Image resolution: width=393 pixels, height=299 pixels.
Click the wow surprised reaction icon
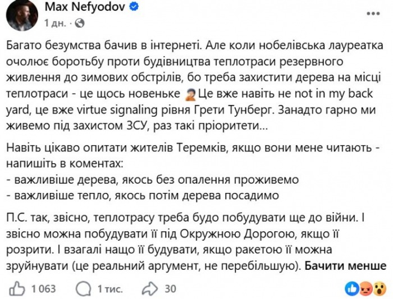[x=380, y=289]
